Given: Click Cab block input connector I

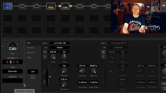Looking at the screenshot, I should click(x=60, y=6).
